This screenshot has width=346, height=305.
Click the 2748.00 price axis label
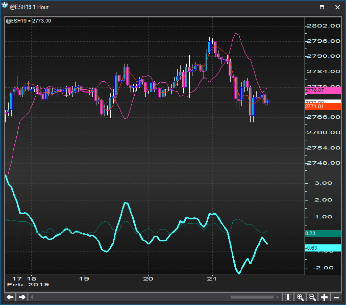tap(324, 163)
